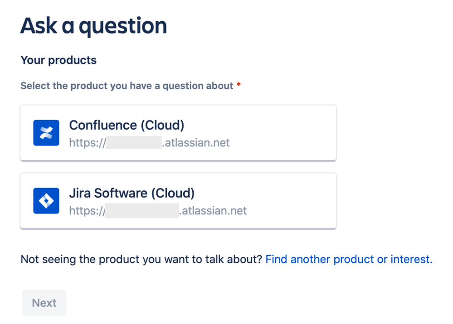Click the Next button
This screenshot has width=453, height=324.
click(44, 303)
